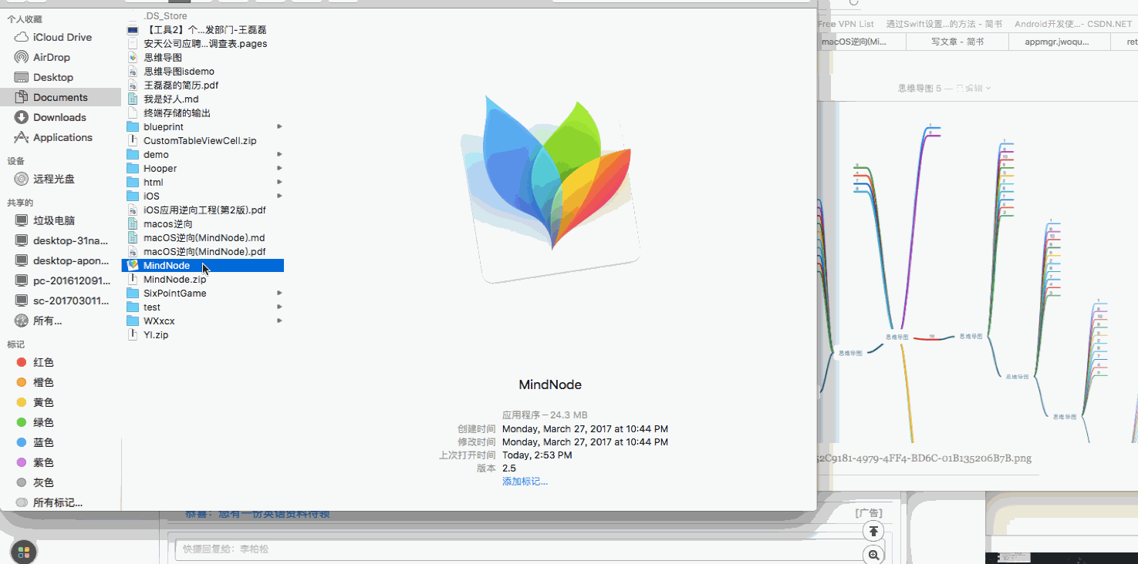1138x564 pixels.
Task: Click the back-to-top arrow icon on the web page
Action: point(873,530)
